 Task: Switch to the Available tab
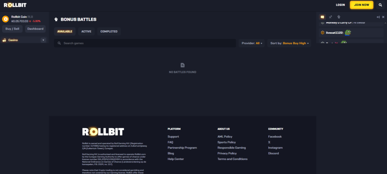tap(65, 31)
